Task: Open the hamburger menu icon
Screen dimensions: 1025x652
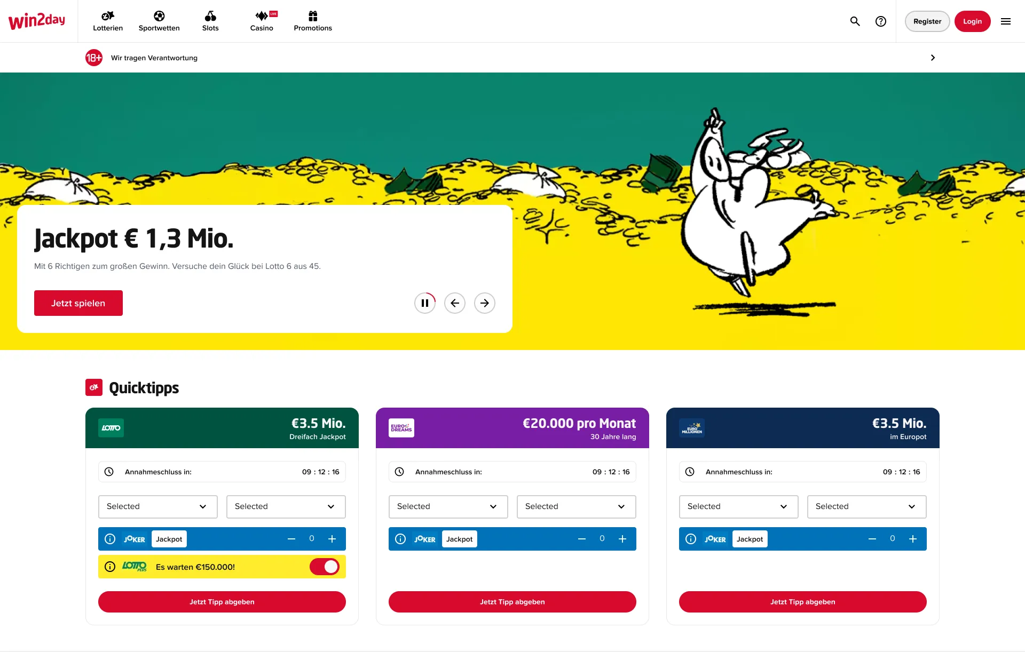Action: point(1005,21)
